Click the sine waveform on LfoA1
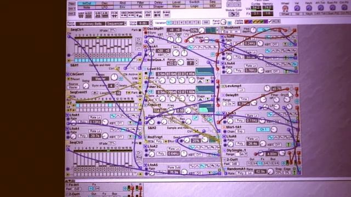This screenshot has width=351, height=197. pyautogui.click(x=113, y=116)
